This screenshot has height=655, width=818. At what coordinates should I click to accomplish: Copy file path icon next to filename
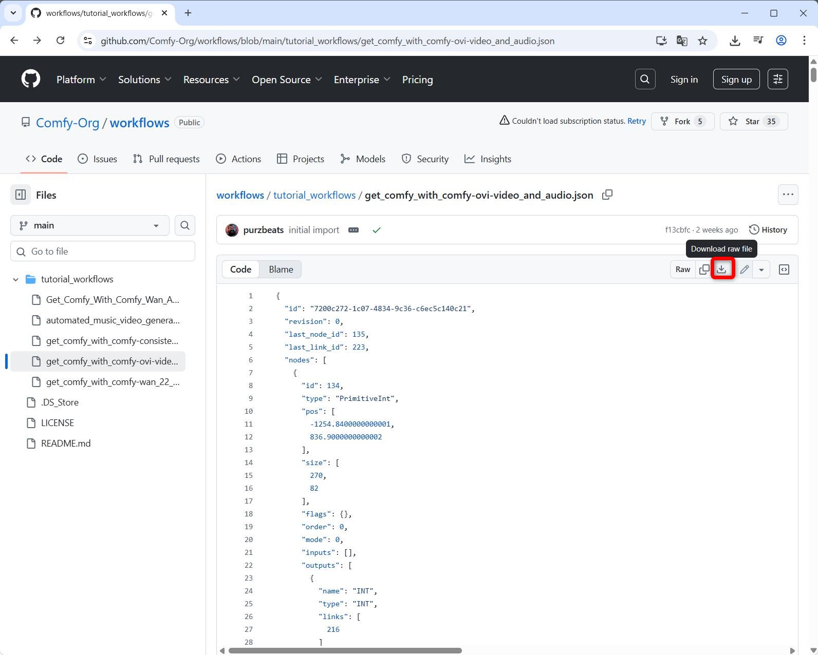tap(607, 195)
